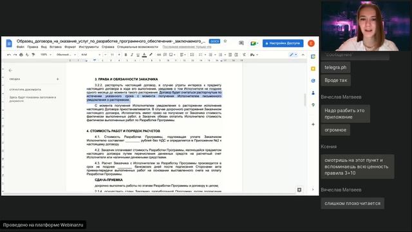Open the Файл menu
Viewport: 412px width, 232px height.
click(x=21, y=47)
